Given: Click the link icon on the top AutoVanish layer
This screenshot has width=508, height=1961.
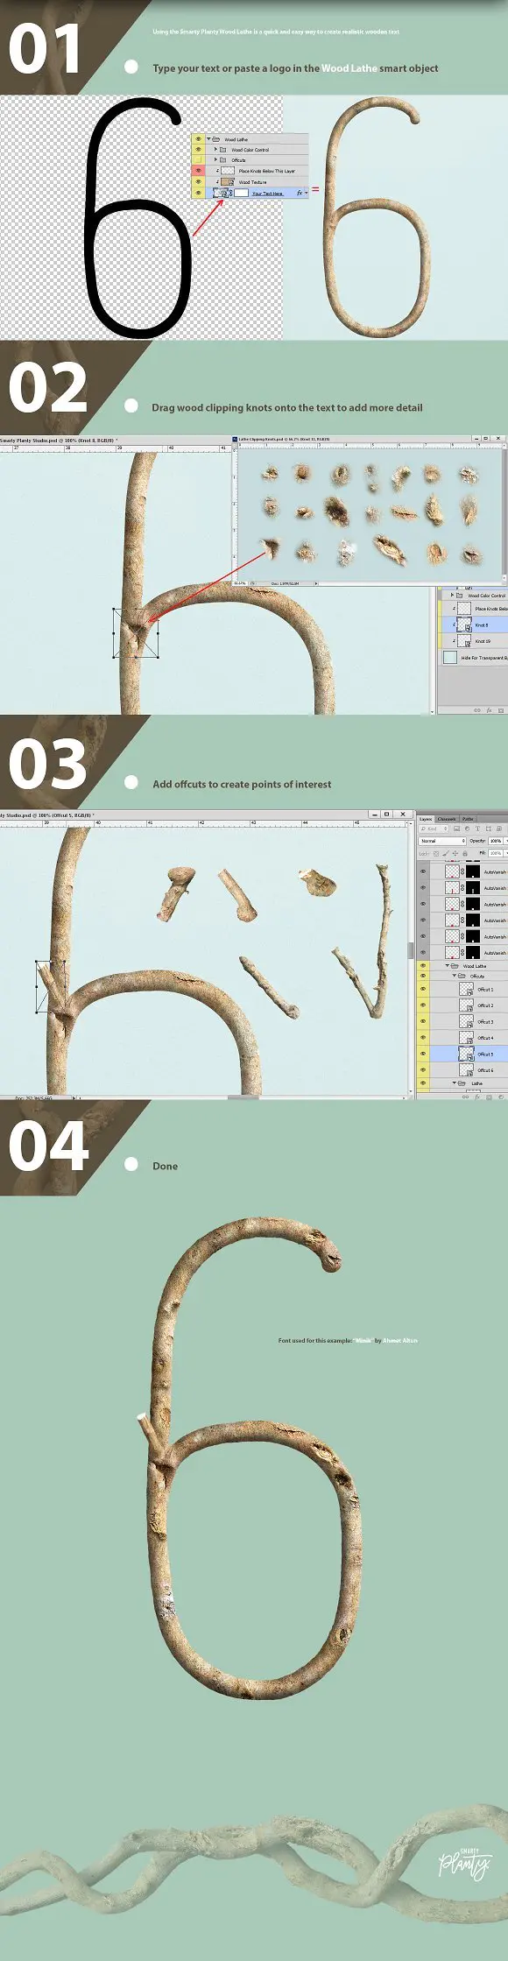Looking at the screenshot, I should 462,872.
